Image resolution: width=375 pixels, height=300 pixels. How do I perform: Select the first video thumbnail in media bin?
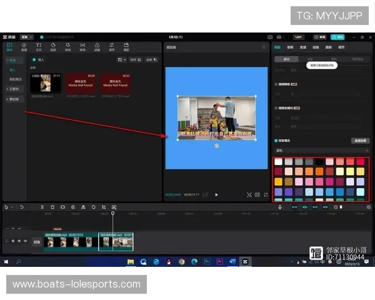pyautogui.click(x=46, y=84)
